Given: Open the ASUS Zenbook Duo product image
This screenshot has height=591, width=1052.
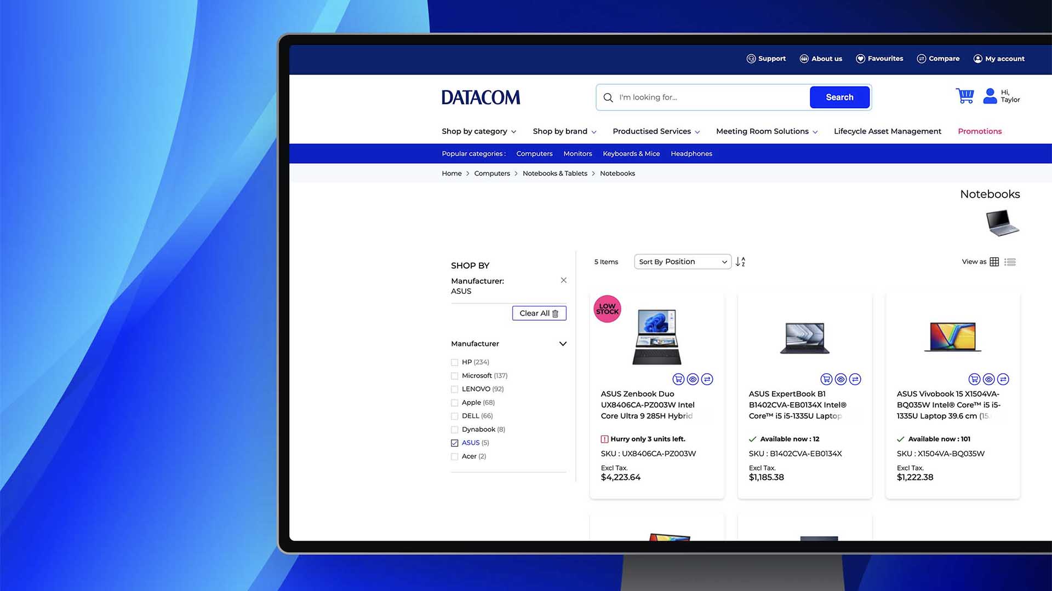Looking at the screenshot, I should click(x=657, y=337).
